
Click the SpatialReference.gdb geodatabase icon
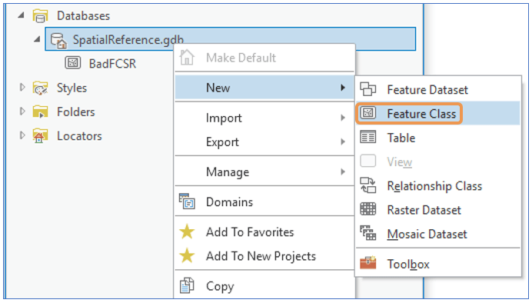(x=58, y=40)
